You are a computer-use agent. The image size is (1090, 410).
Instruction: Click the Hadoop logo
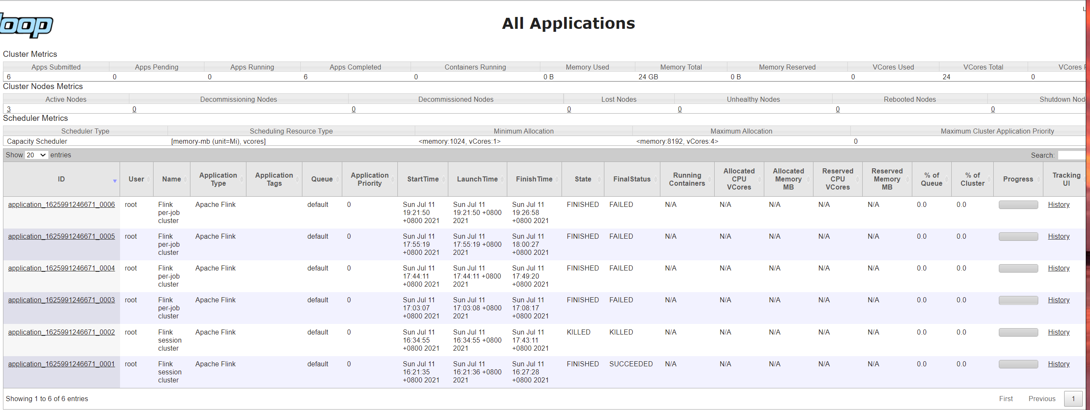click(x=26, y=25)
